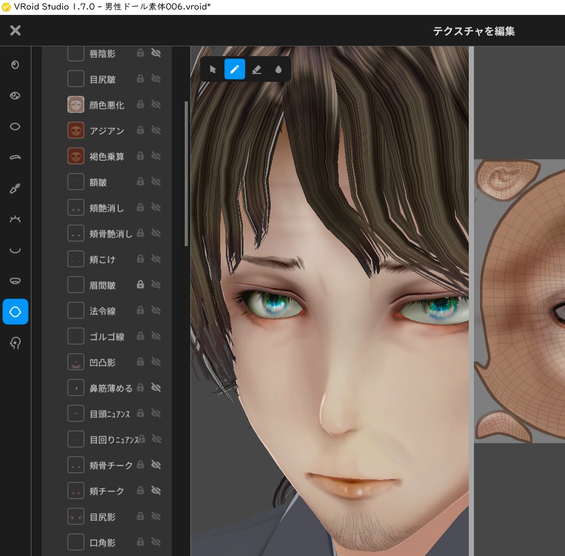
Task: Open the iris category in sidebar
Action: point(15,65)
